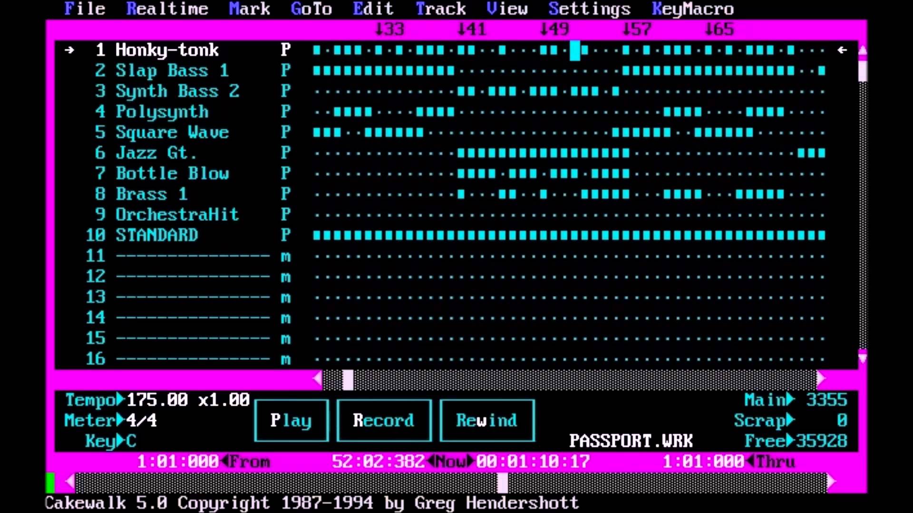Open the Realtime menu
This screenshot has width=913, height=513.
click(x=167, y=9)
